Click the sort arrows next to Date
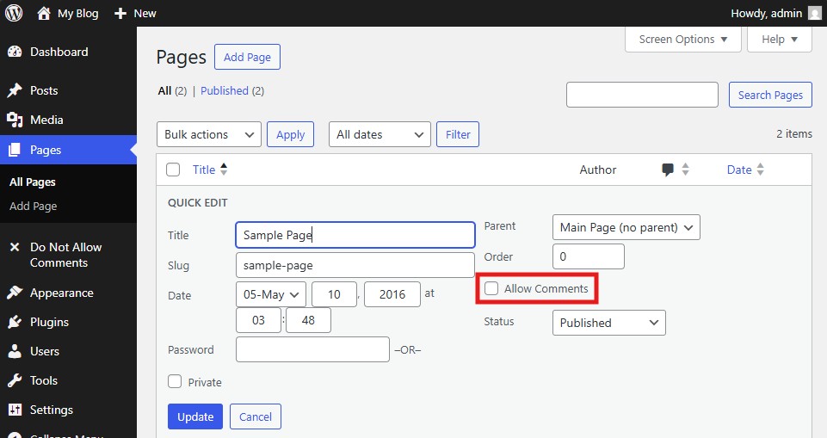Image resolution: width=827 pixels, height=438 pixels. pyautogui.click(x=760, y=170)
